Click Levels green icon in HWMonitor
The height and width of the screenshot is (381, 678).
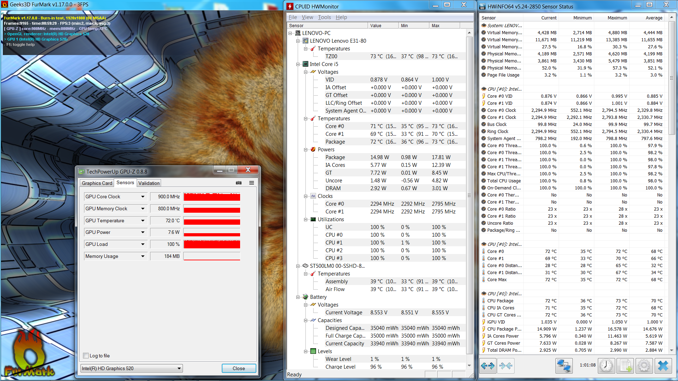[313, 351]
